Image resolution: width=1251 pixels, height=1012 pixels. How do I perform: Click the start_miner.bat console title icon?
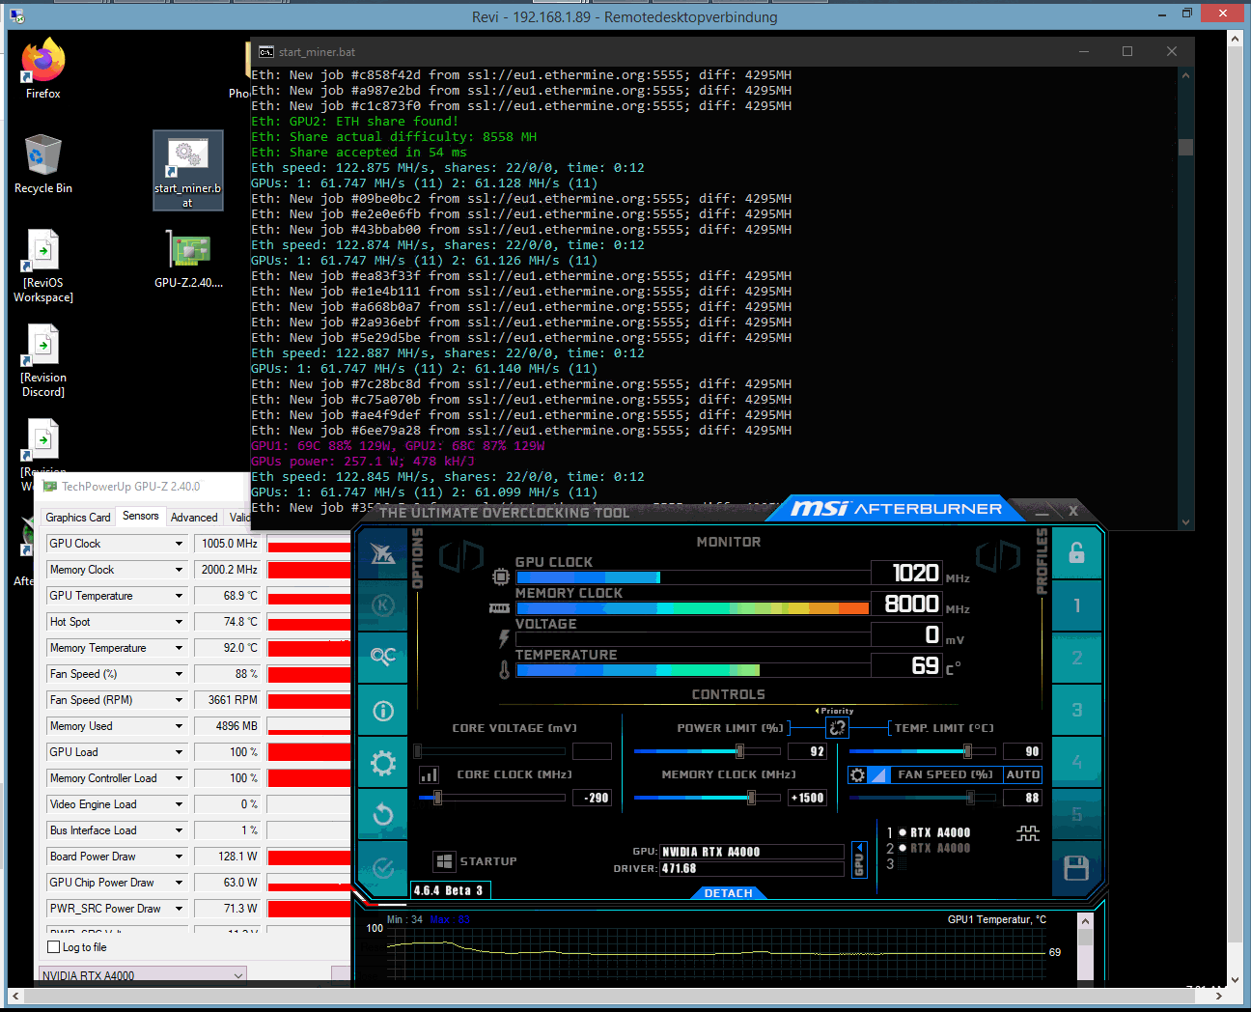(x=265, y=52)
